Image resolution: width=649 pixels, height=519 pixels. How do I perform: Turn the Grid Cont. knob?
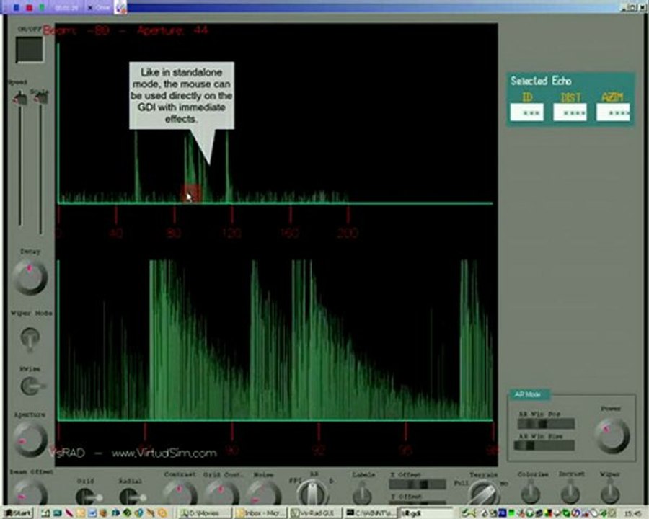221,493
